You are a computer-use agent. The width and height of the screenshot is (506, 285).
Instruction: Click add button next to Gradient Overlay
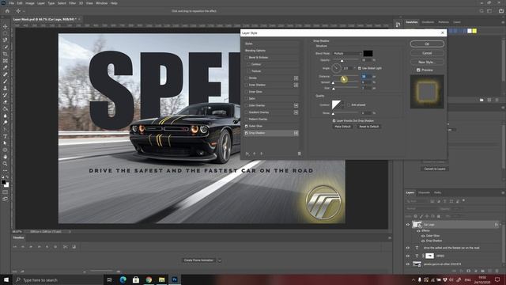tap(296, 112)
